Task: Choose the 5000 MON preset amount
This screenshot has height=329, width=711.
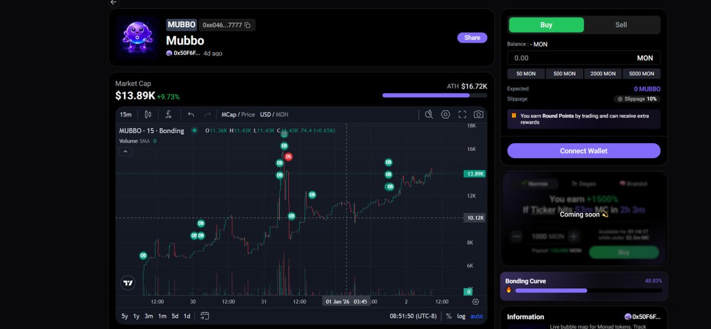Action: pos(642,73)
